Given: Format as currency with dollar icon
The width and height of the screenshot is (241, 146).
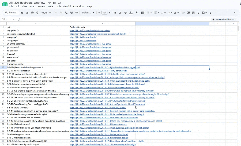Looking at the screenshot, I should 56,13.
